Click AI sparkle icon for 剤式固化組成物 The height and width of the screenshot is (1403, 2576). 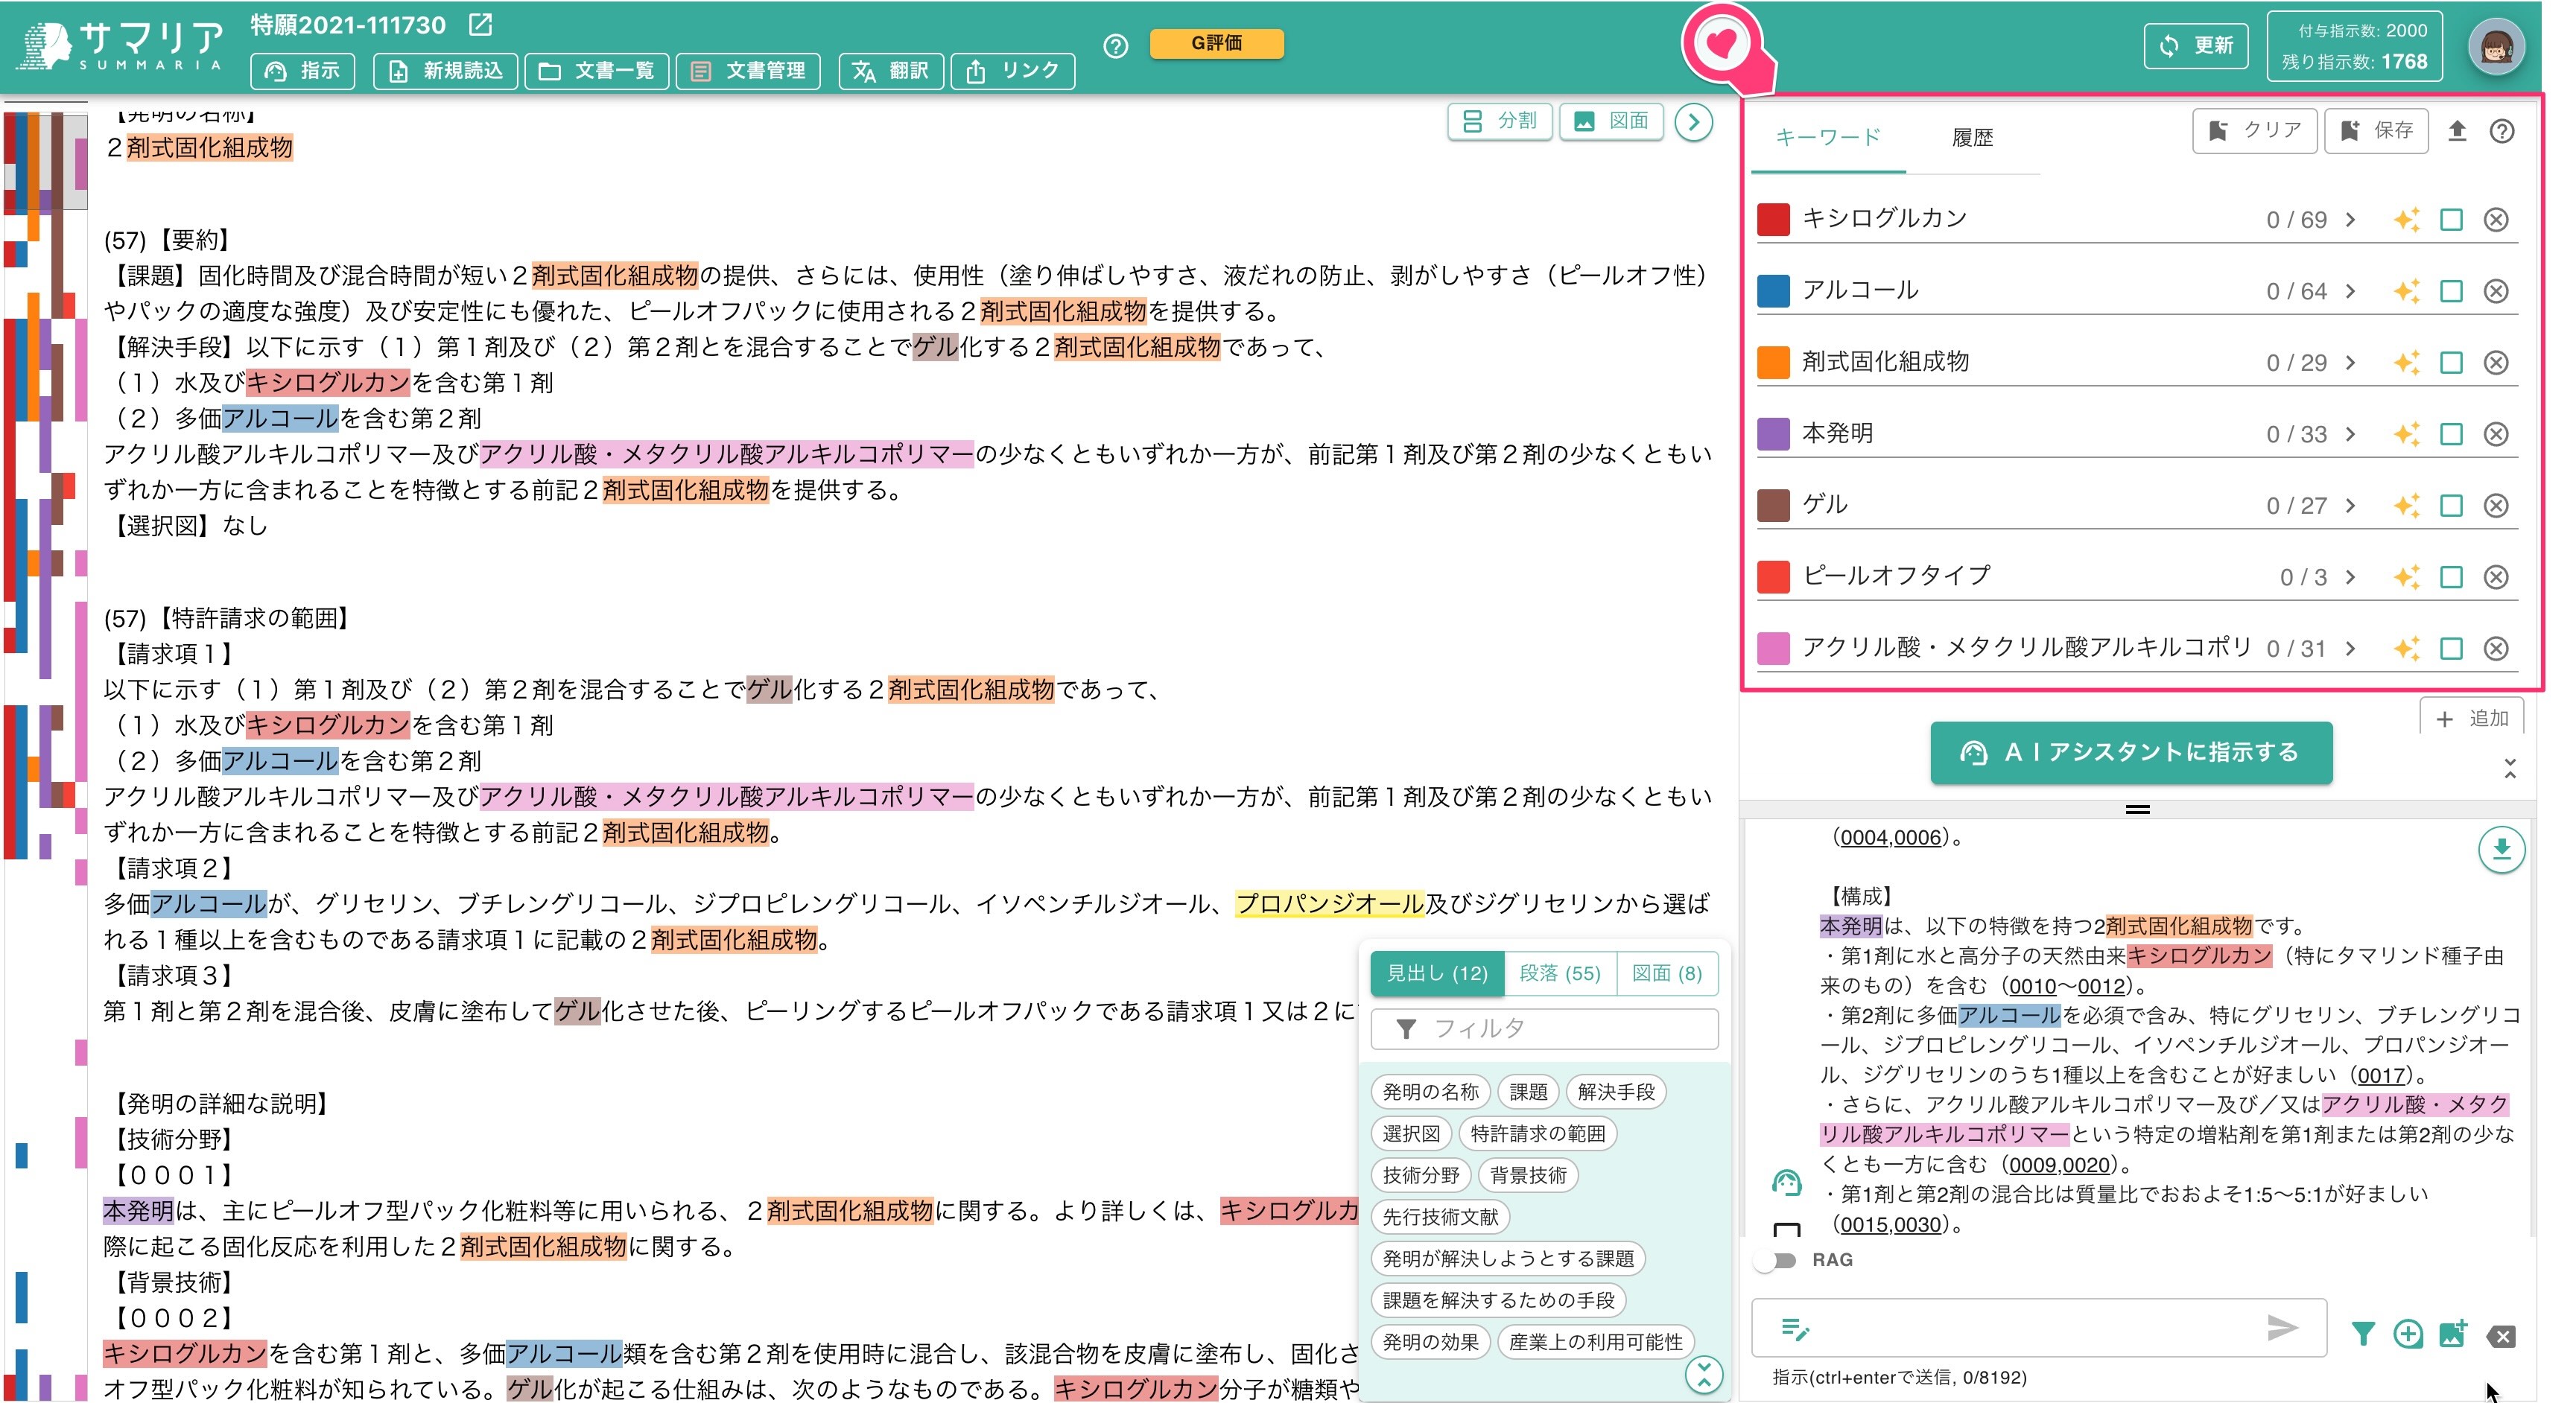[x=2407, y=362]
